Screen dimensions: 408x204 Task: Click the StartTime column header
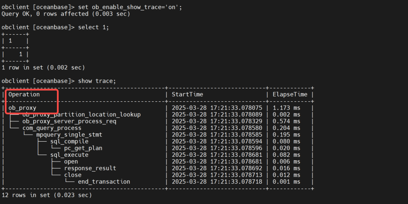click(x=187, y=94)
